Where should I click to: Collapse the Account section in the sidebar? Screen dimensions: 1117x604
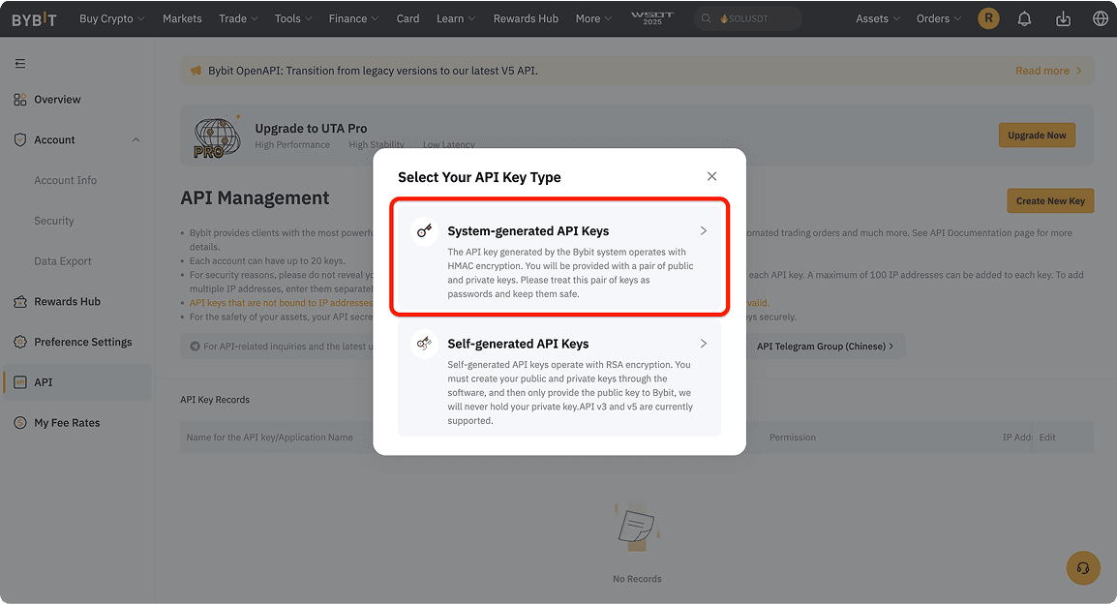tap(136, 139)
